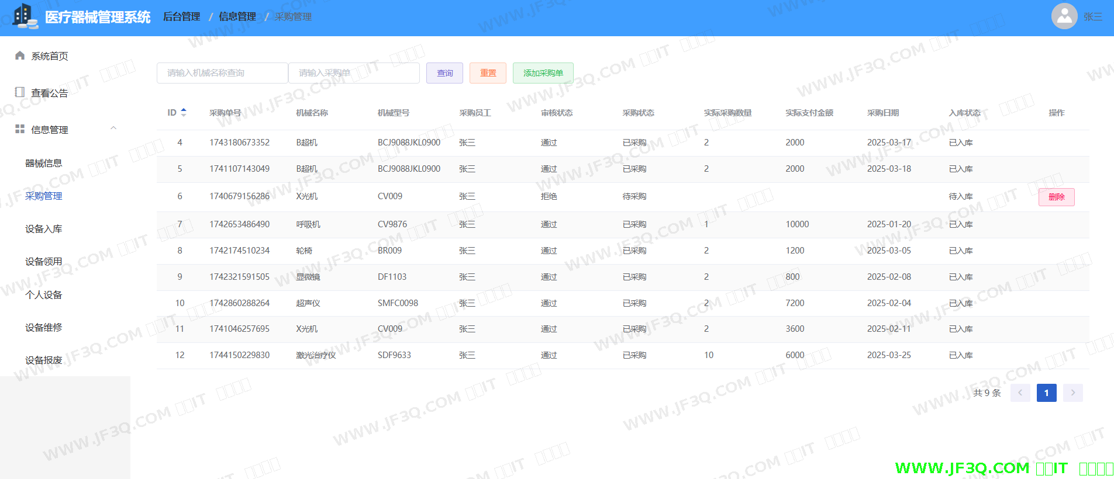The width and height of the screenshot is (1114, 479).
Task: Click the 查询 search button
Action: [x=444, y=73]
